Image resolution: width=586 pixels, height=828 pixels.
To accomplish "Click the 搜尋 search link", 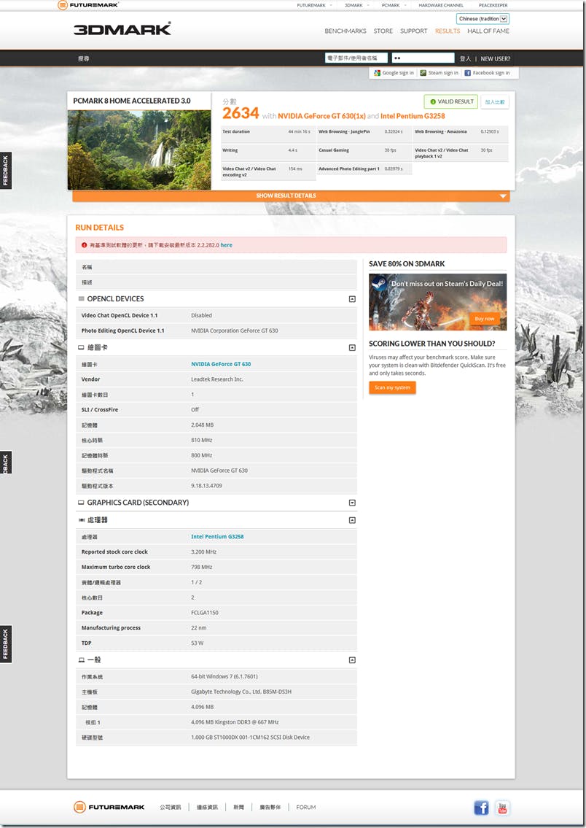I will tap(83, 58).
